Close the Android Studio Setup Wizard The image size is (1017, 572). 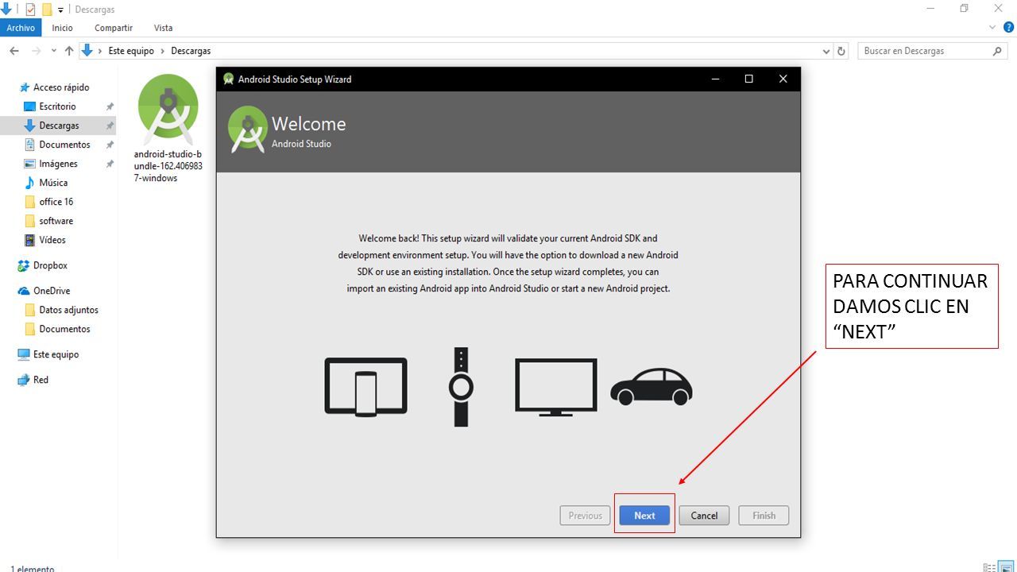(x=783, y=79)
